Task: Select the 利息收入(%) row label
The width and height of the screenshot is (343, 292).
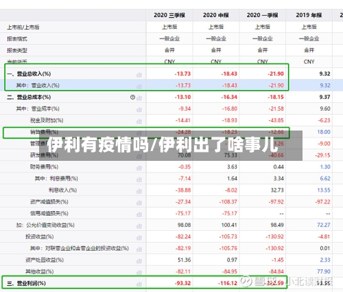Action: [62, 190]
